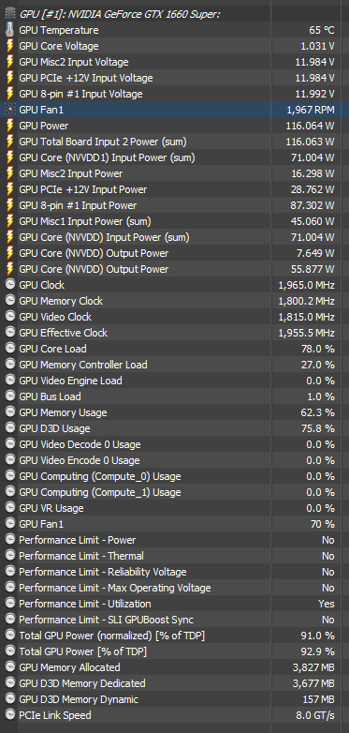Click the lightning icon beside GPU 8-pin #1 Input Voltage
Screen dimensions: 349x733
pos(9,94)
